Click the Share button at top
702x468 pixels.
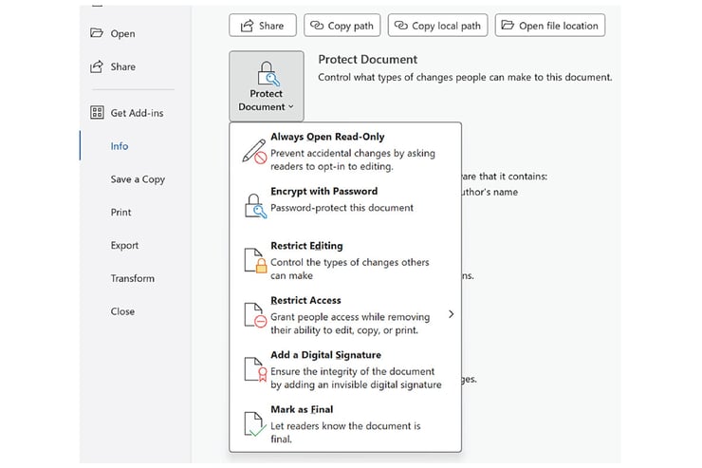click(x=263, y=26)
